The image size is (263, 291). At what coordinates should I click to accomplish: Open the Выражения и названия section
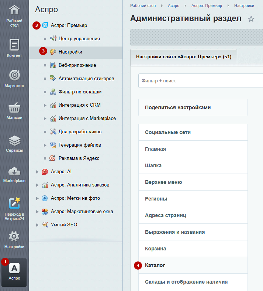(x=193, y=232)
